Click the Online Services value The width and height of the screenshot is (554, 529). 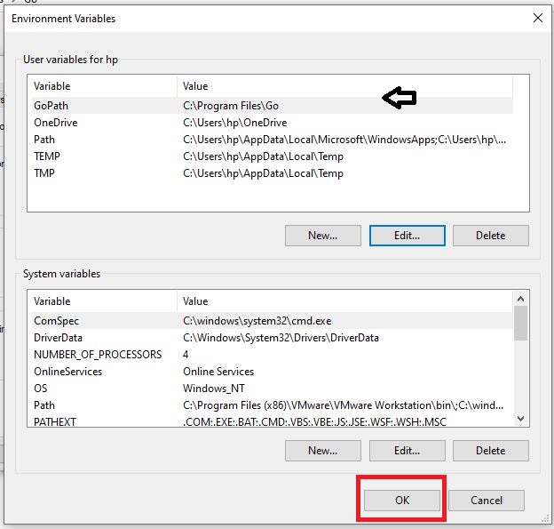218,372
